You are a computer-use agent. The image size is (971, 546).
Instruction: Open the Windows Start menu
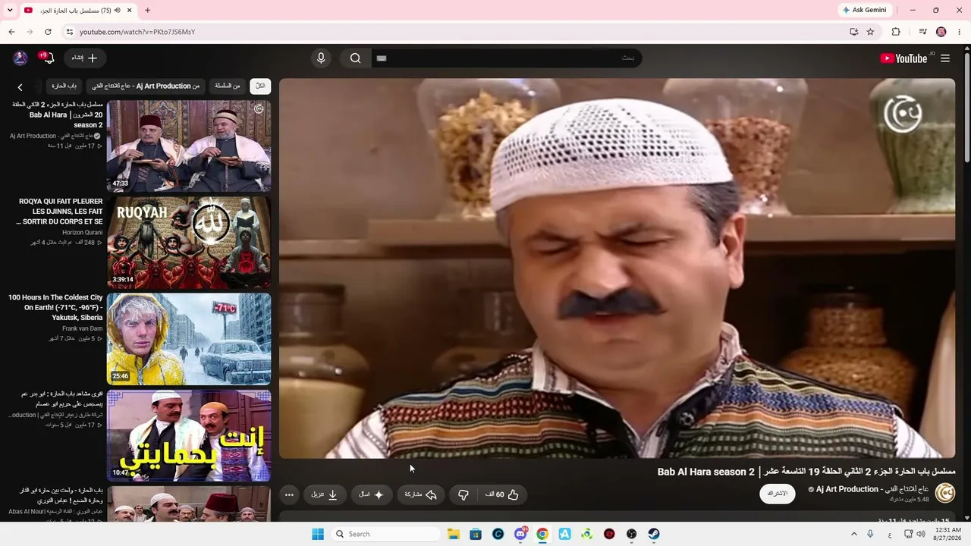pos(318,534)
